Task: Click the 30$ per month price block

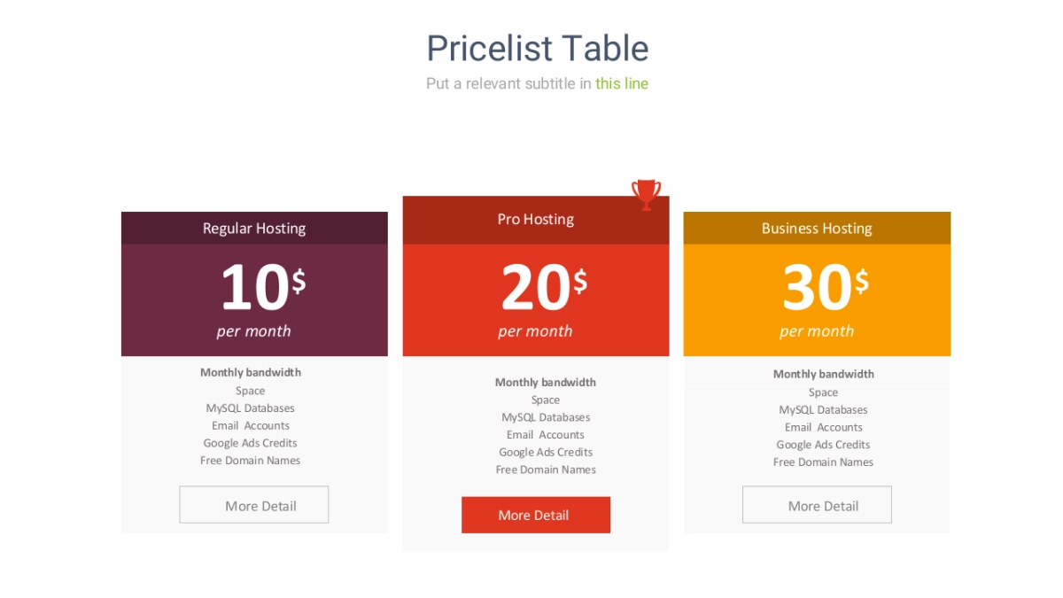Action: tap(817, 299)
